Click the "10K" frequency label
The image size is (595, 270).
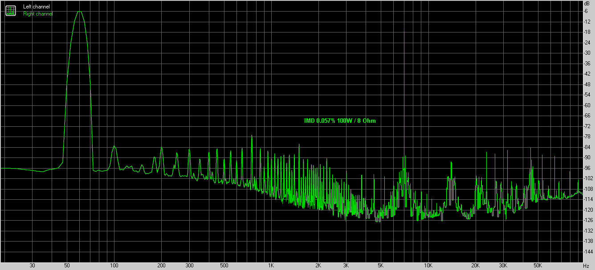(x=428, y=266)
